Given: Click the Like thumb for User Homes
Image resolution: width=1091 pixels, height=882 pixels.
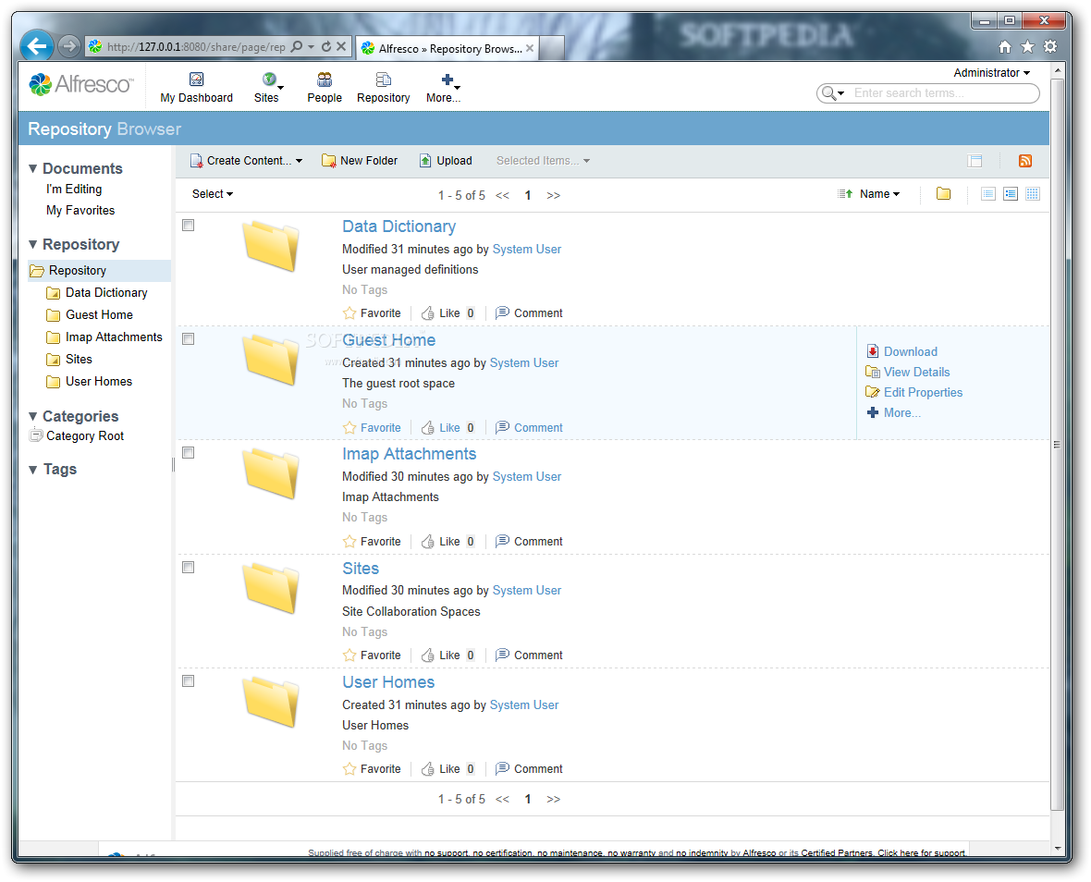Looking at the screenshot, I should coord(428,768).
